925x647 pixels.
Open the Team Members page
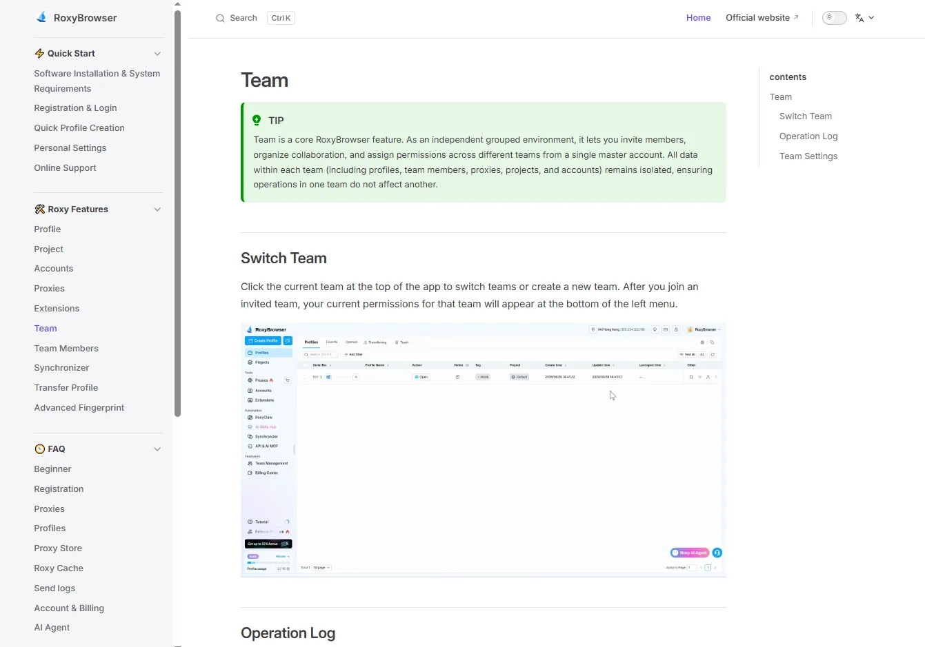point(66,349)
